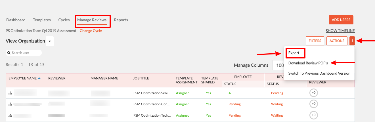Click the Change Cycle link

tap(91, 31)
